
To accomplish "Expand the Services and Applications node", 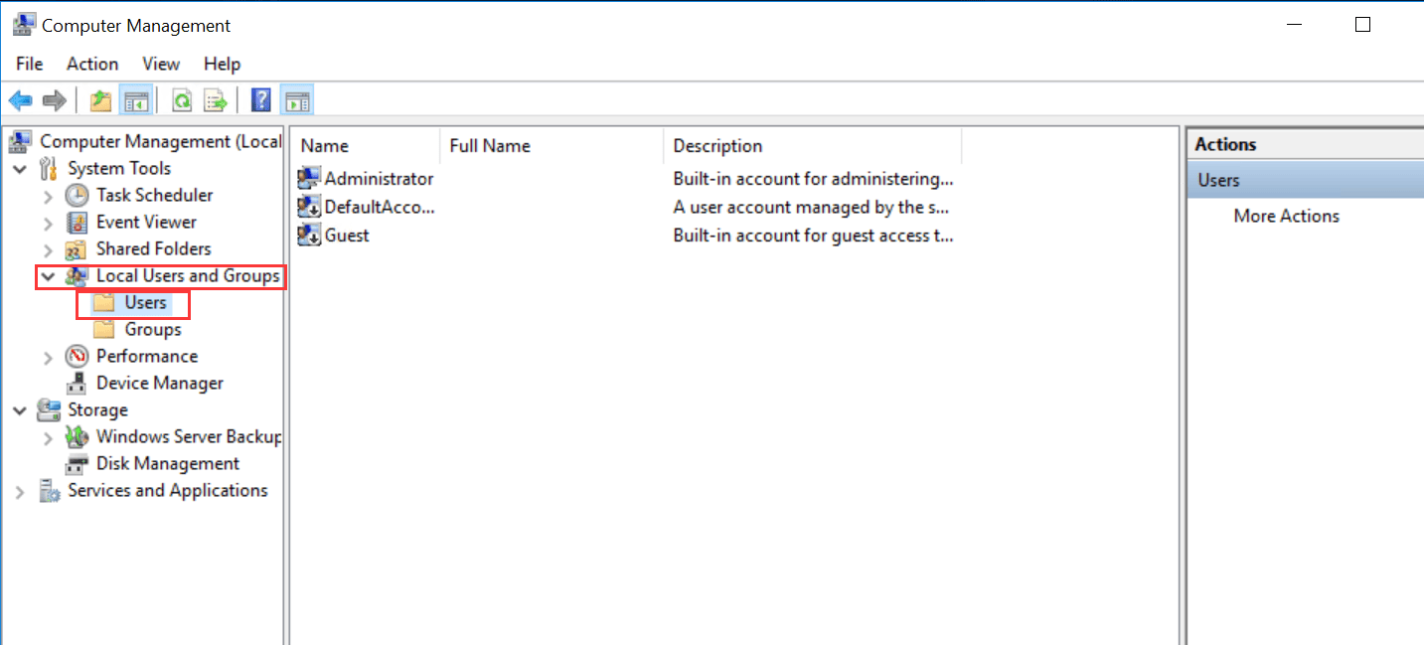I will [x=20, y=490].
